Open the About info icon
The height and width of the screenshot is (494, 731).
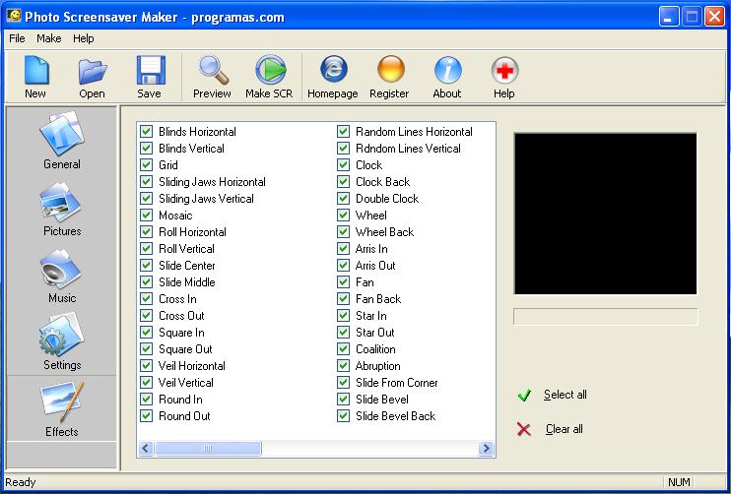pos(447,70)
